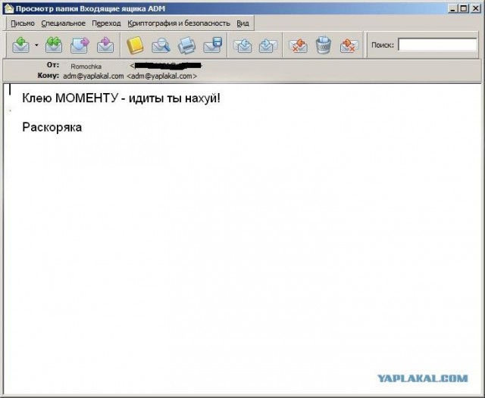
Task: Print the message using printer icon
Action: click(x=186, y=45)
